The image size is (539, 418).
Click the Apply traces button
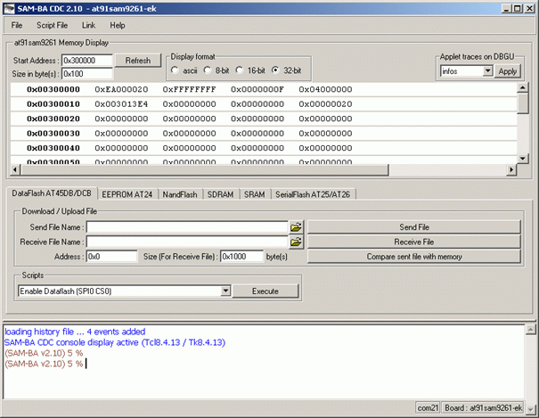pos(508,71)
